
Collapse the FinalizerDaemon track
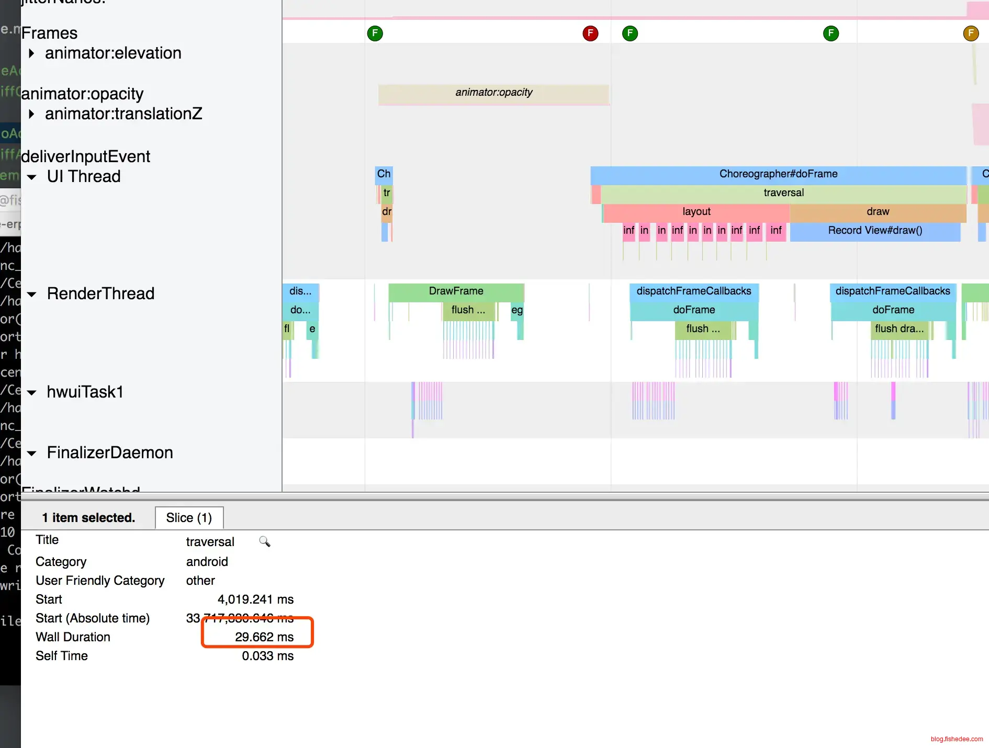point(32,453)
